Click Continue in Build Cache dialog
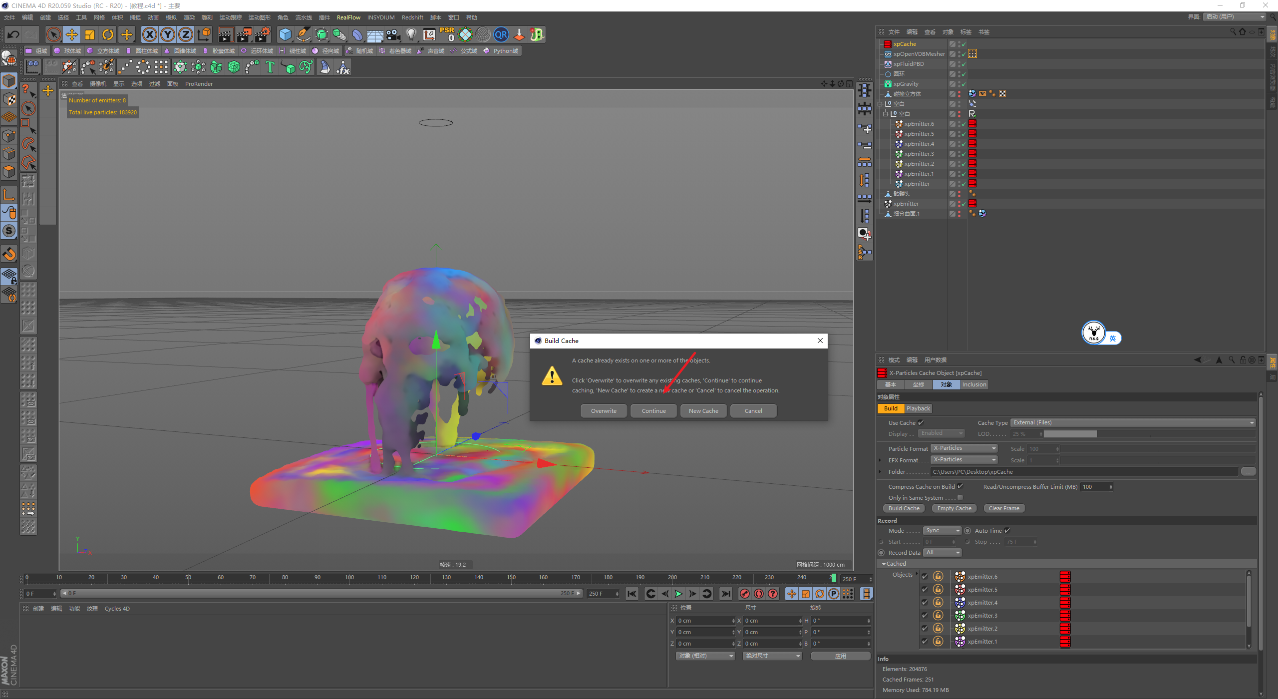This screenshot has height=699, width=1278. tap(653, 411)
